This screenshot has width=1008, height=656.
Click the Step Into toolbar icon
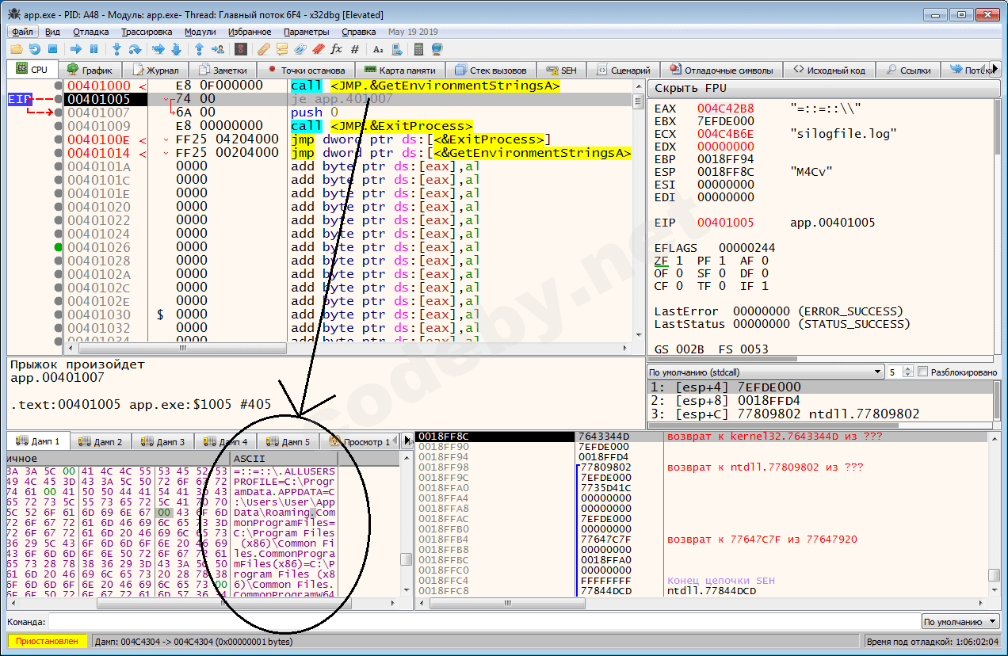pyautogui.click(x=116, y=49)
